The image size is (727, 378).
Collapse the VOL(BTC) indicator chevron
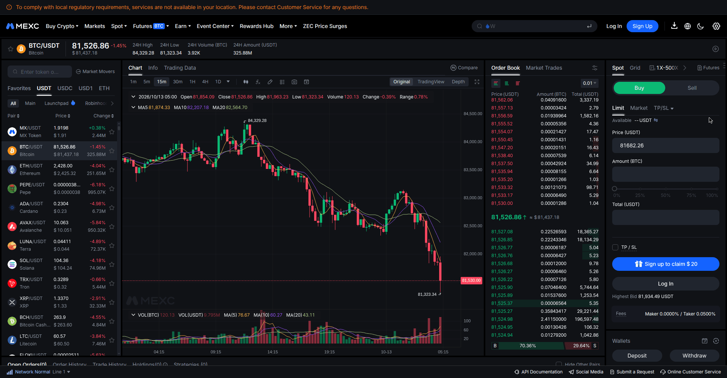(133, 315)
